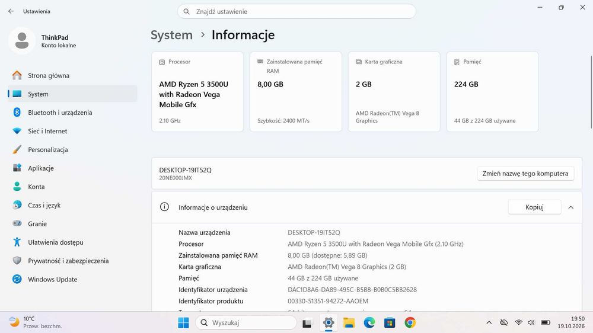
Task: Click the volume speaker tray icon
Action: (531, 322)
